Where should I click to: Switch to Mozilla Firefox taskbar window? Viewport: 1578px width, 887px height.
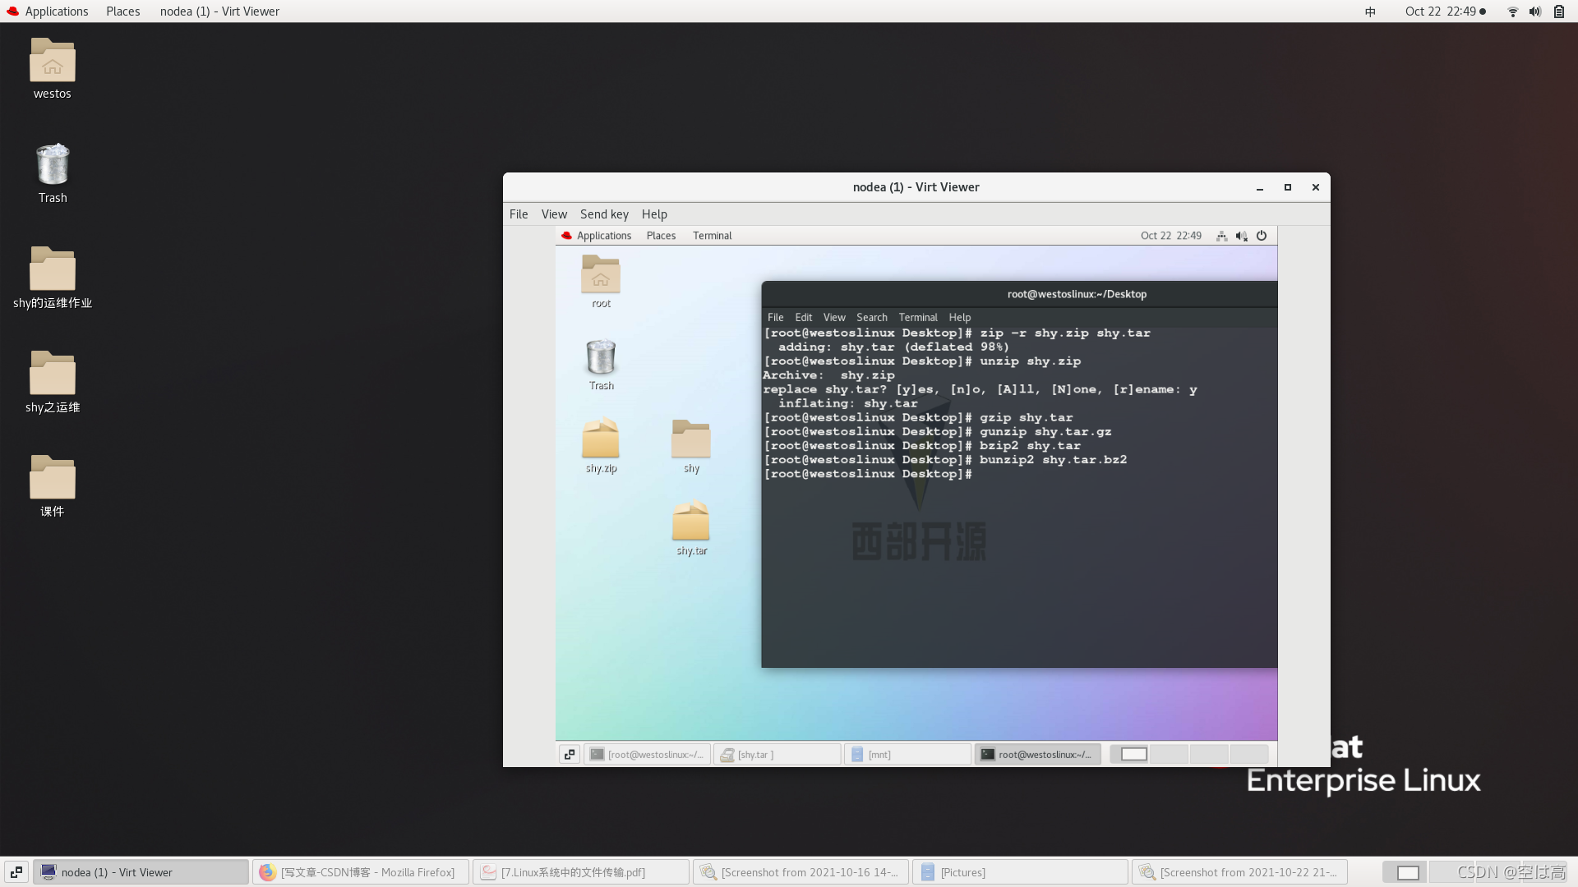tap(360, 872)
